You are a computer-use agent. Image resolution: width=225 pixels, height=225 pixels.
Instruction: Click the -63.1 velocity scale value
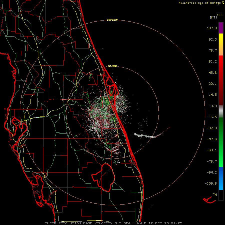tap(212, 150)
